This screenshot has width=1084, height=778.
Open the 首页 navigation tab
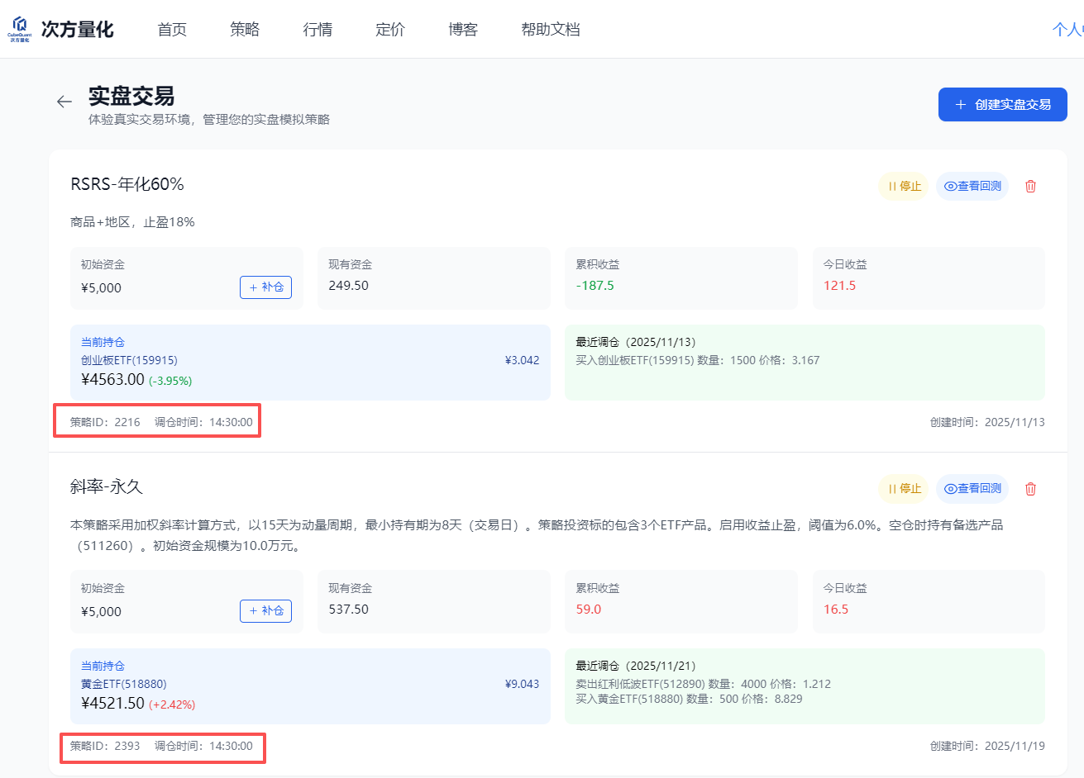tap(172, 30)
